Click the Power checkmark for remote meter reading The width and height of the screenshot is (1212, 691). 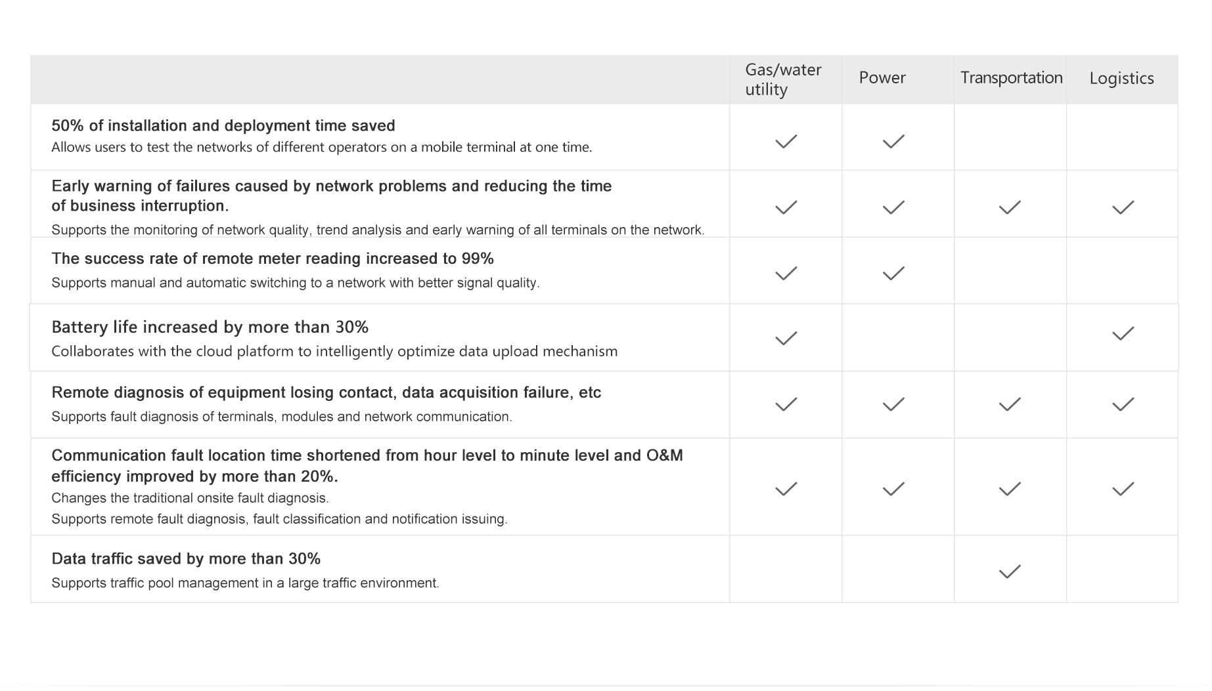coord(893,274)
